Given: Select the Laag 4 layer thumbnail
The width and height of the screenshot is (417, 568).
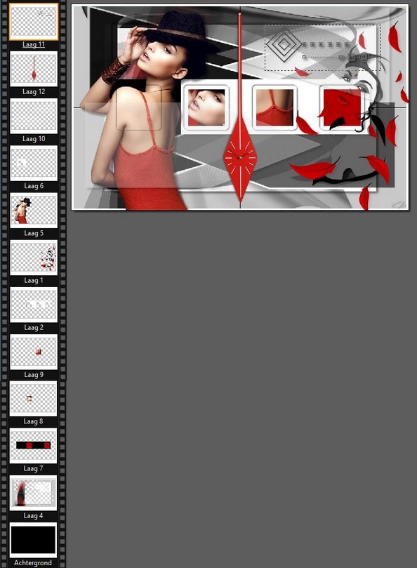Looking at the screenshot, I should pos(33,493).
